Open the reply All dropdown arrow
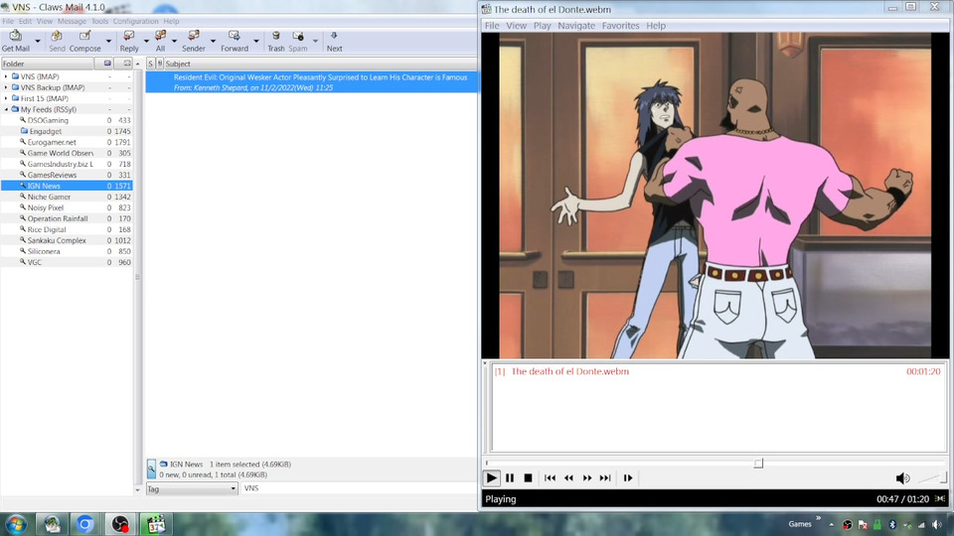This screenshot has width=954, height=536. [174, 42]
